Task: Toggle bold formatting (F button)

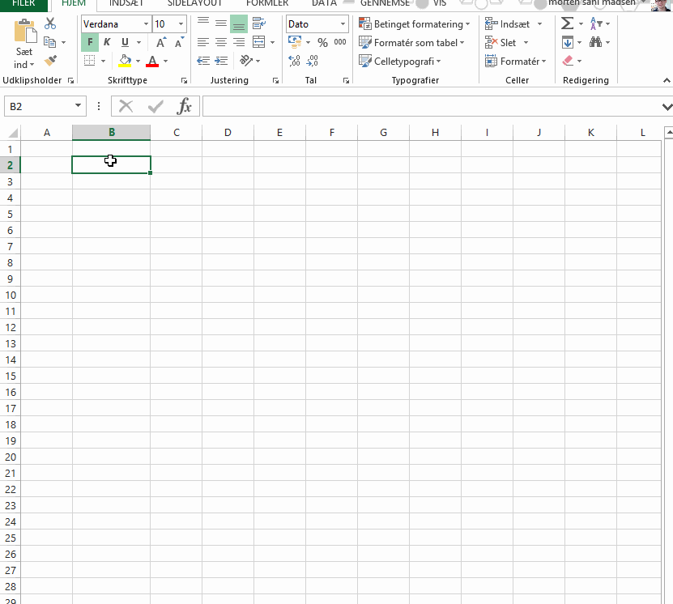Action: pos(90,43)
